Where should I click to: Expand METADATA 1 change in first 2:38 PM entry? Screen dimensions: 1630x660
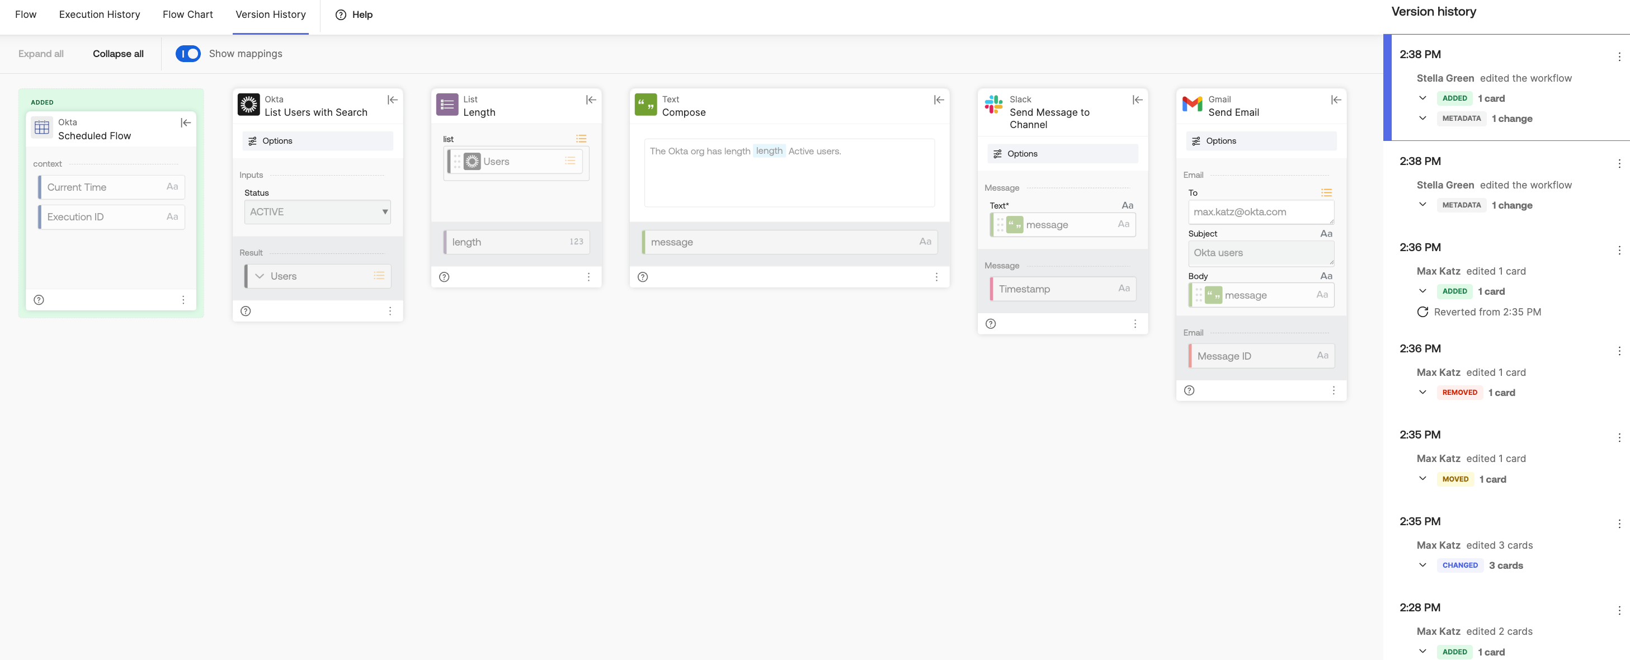coord(1422,119)
